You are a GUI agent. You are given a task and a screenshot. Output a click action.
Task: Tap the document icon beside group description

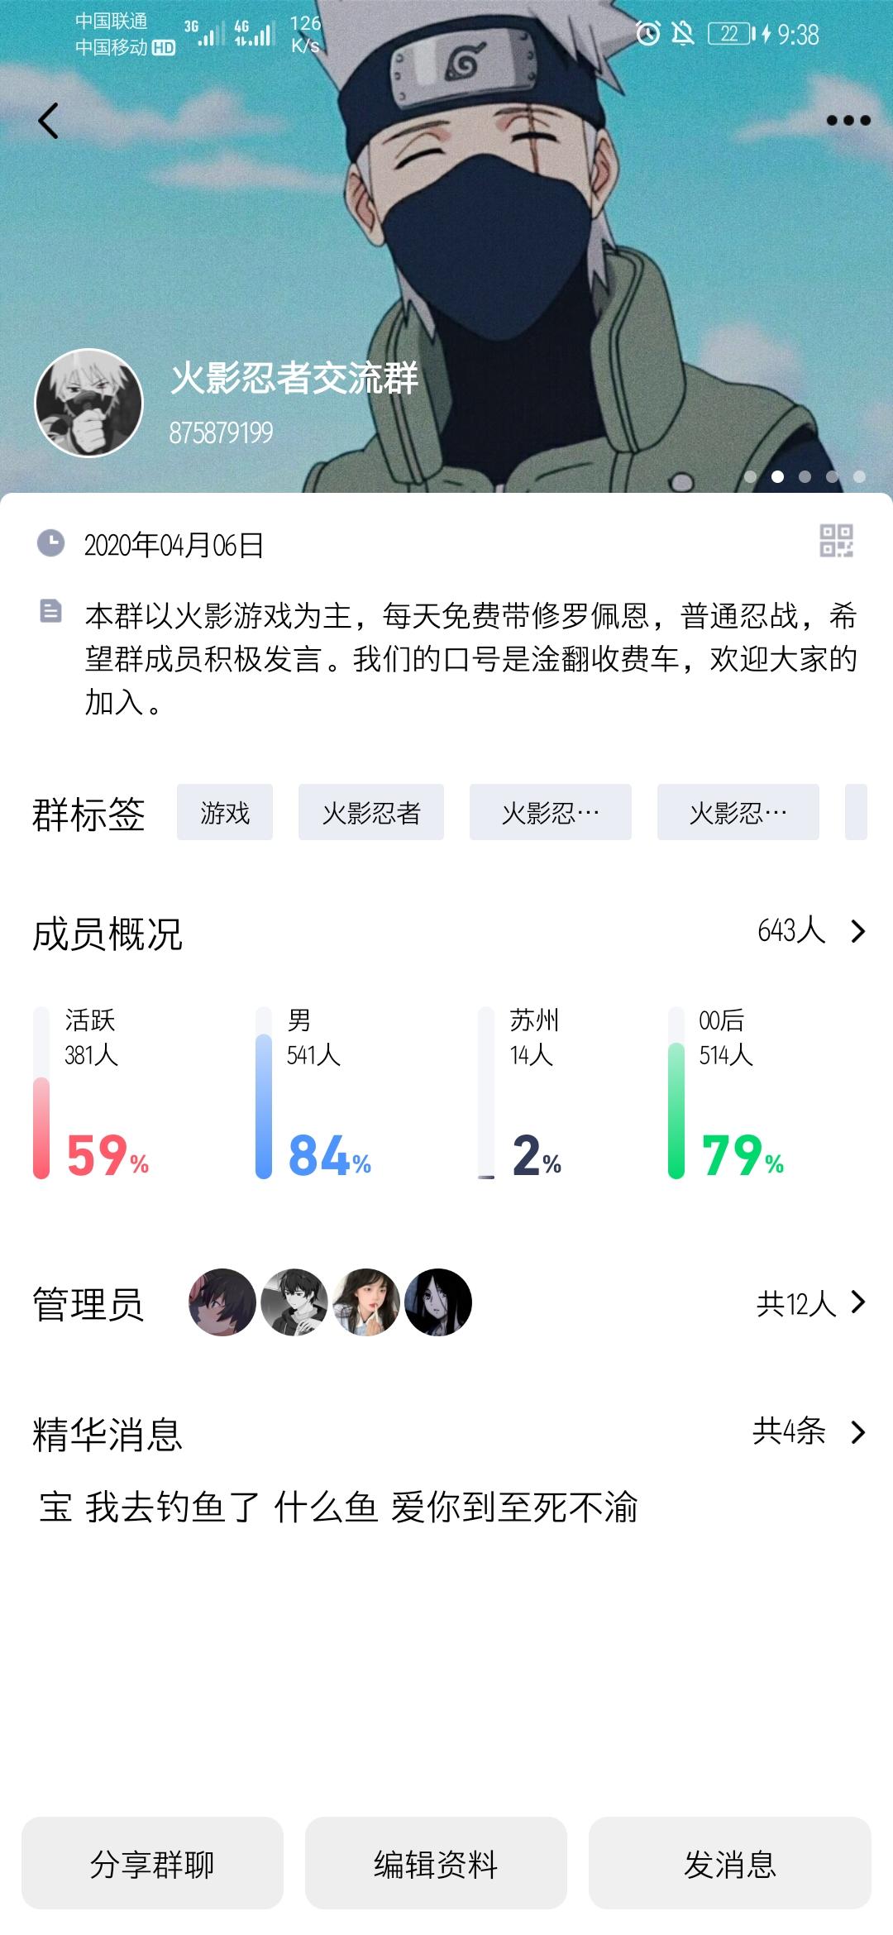point(50,611)
